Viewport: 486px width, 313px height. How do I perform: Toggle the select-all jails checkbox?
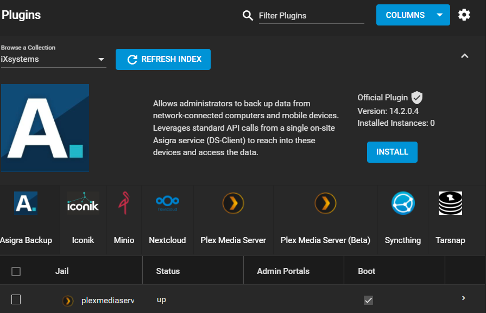click(16, 272)
